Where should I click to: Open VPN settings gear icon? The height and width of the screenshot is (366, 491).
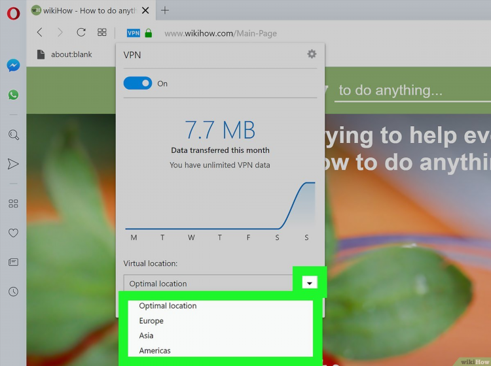[312, 54]
